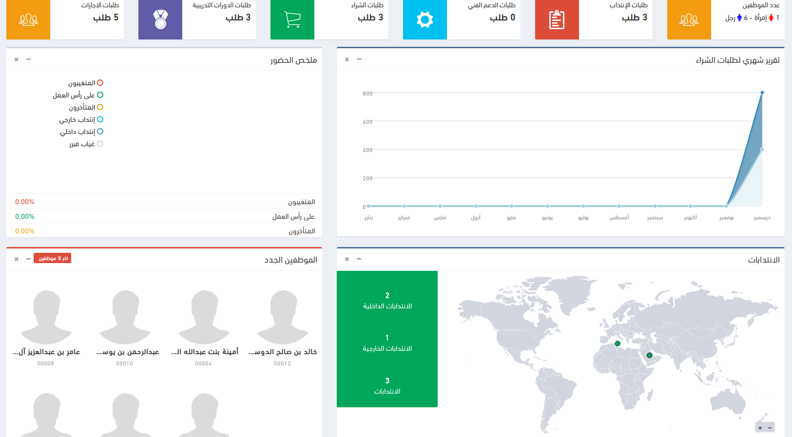792x437 pixels.
Task: Zoom out on the world map
Action: pos(770,428)
